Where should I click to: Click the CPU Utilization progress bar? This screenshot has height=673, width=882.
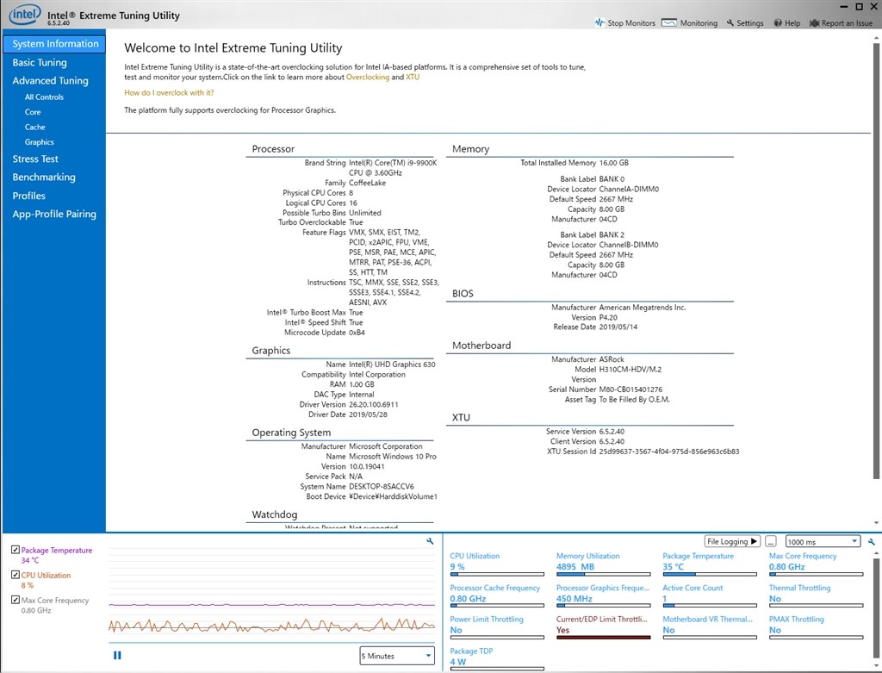pos(497,575)
